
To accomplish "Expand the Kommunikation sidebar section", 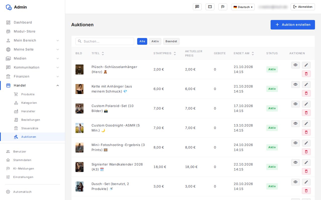I will pos(33,67).
